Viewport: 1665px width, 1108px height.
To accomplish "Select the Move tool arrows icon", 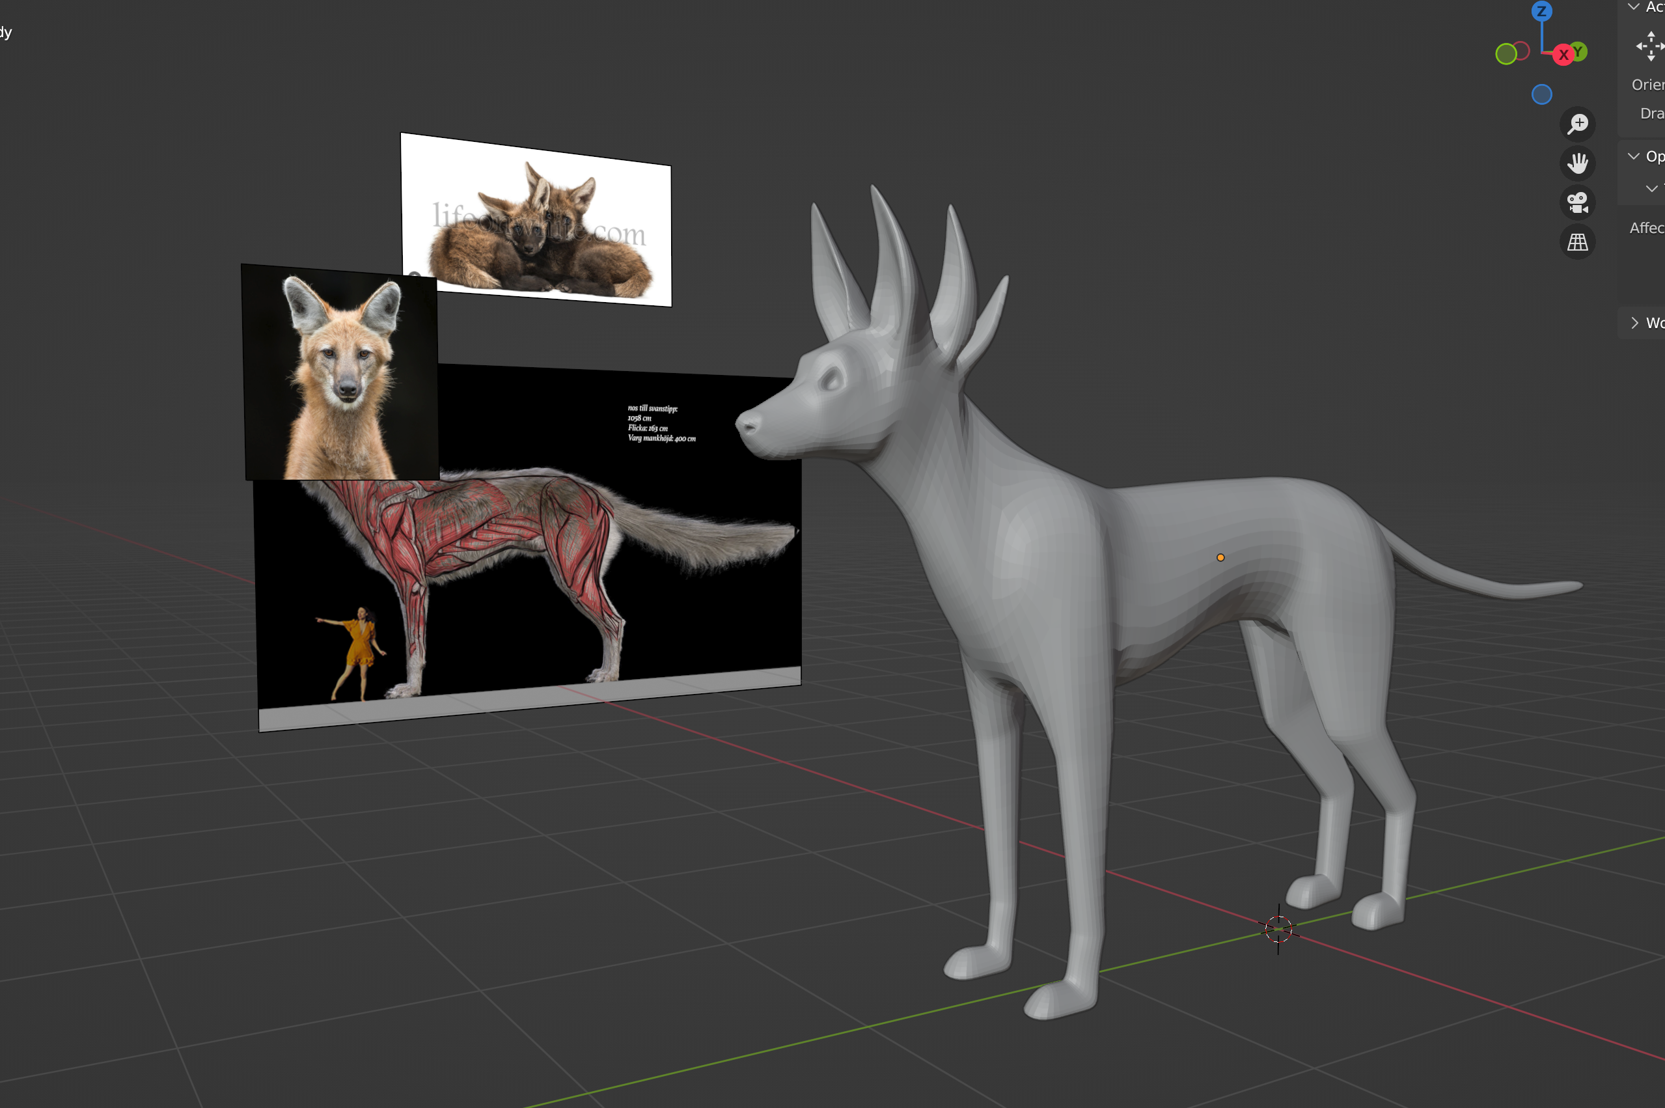I will coord(1650,46).
